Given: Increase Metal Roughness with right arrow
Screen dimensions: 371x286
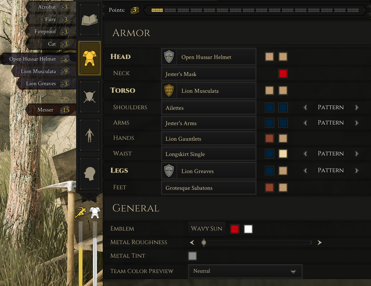Looking at the screenshot, I should 319,242.
